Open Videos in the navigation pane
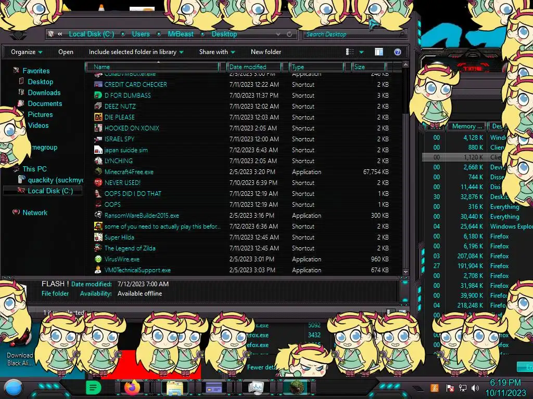The width and height of the screenshot is (533, 399). [38, 125]
